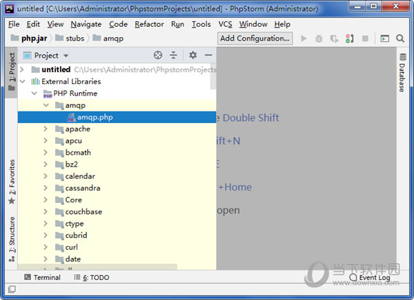The height and width of the screenshot is (300, 414).
Task: Expand the Core folder
Action: [x=46, y=200]
